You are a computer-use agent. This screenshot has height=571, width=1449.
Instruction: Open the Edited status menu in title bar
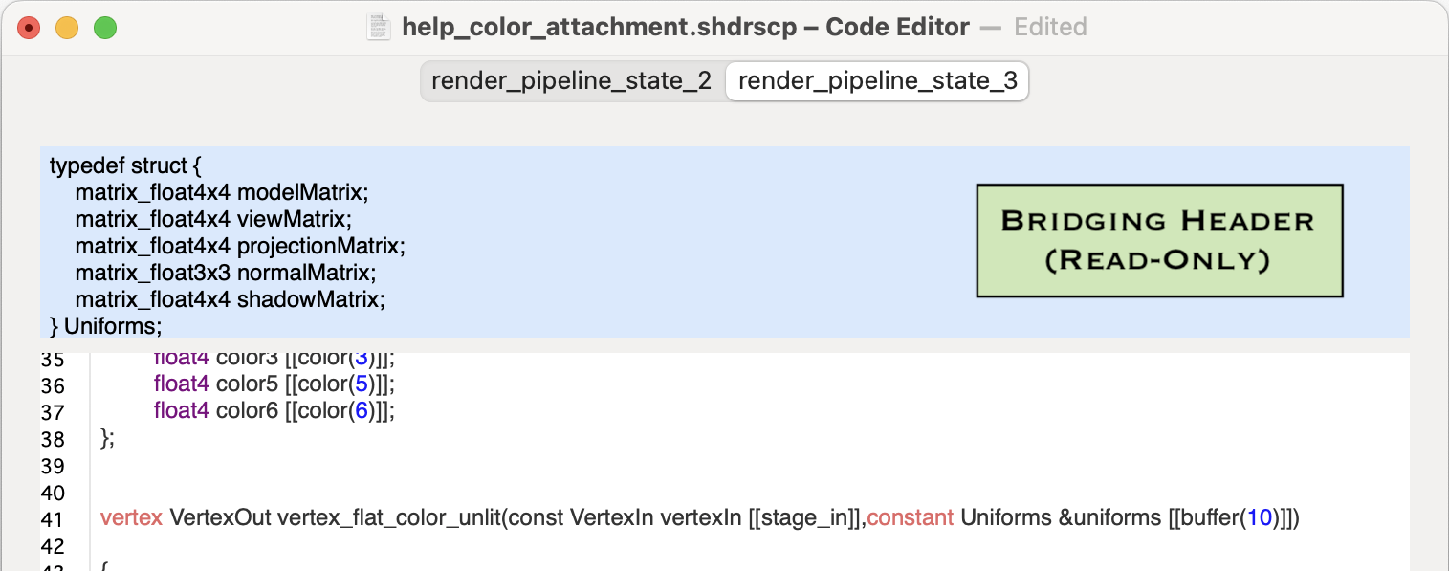point(1049,27)
